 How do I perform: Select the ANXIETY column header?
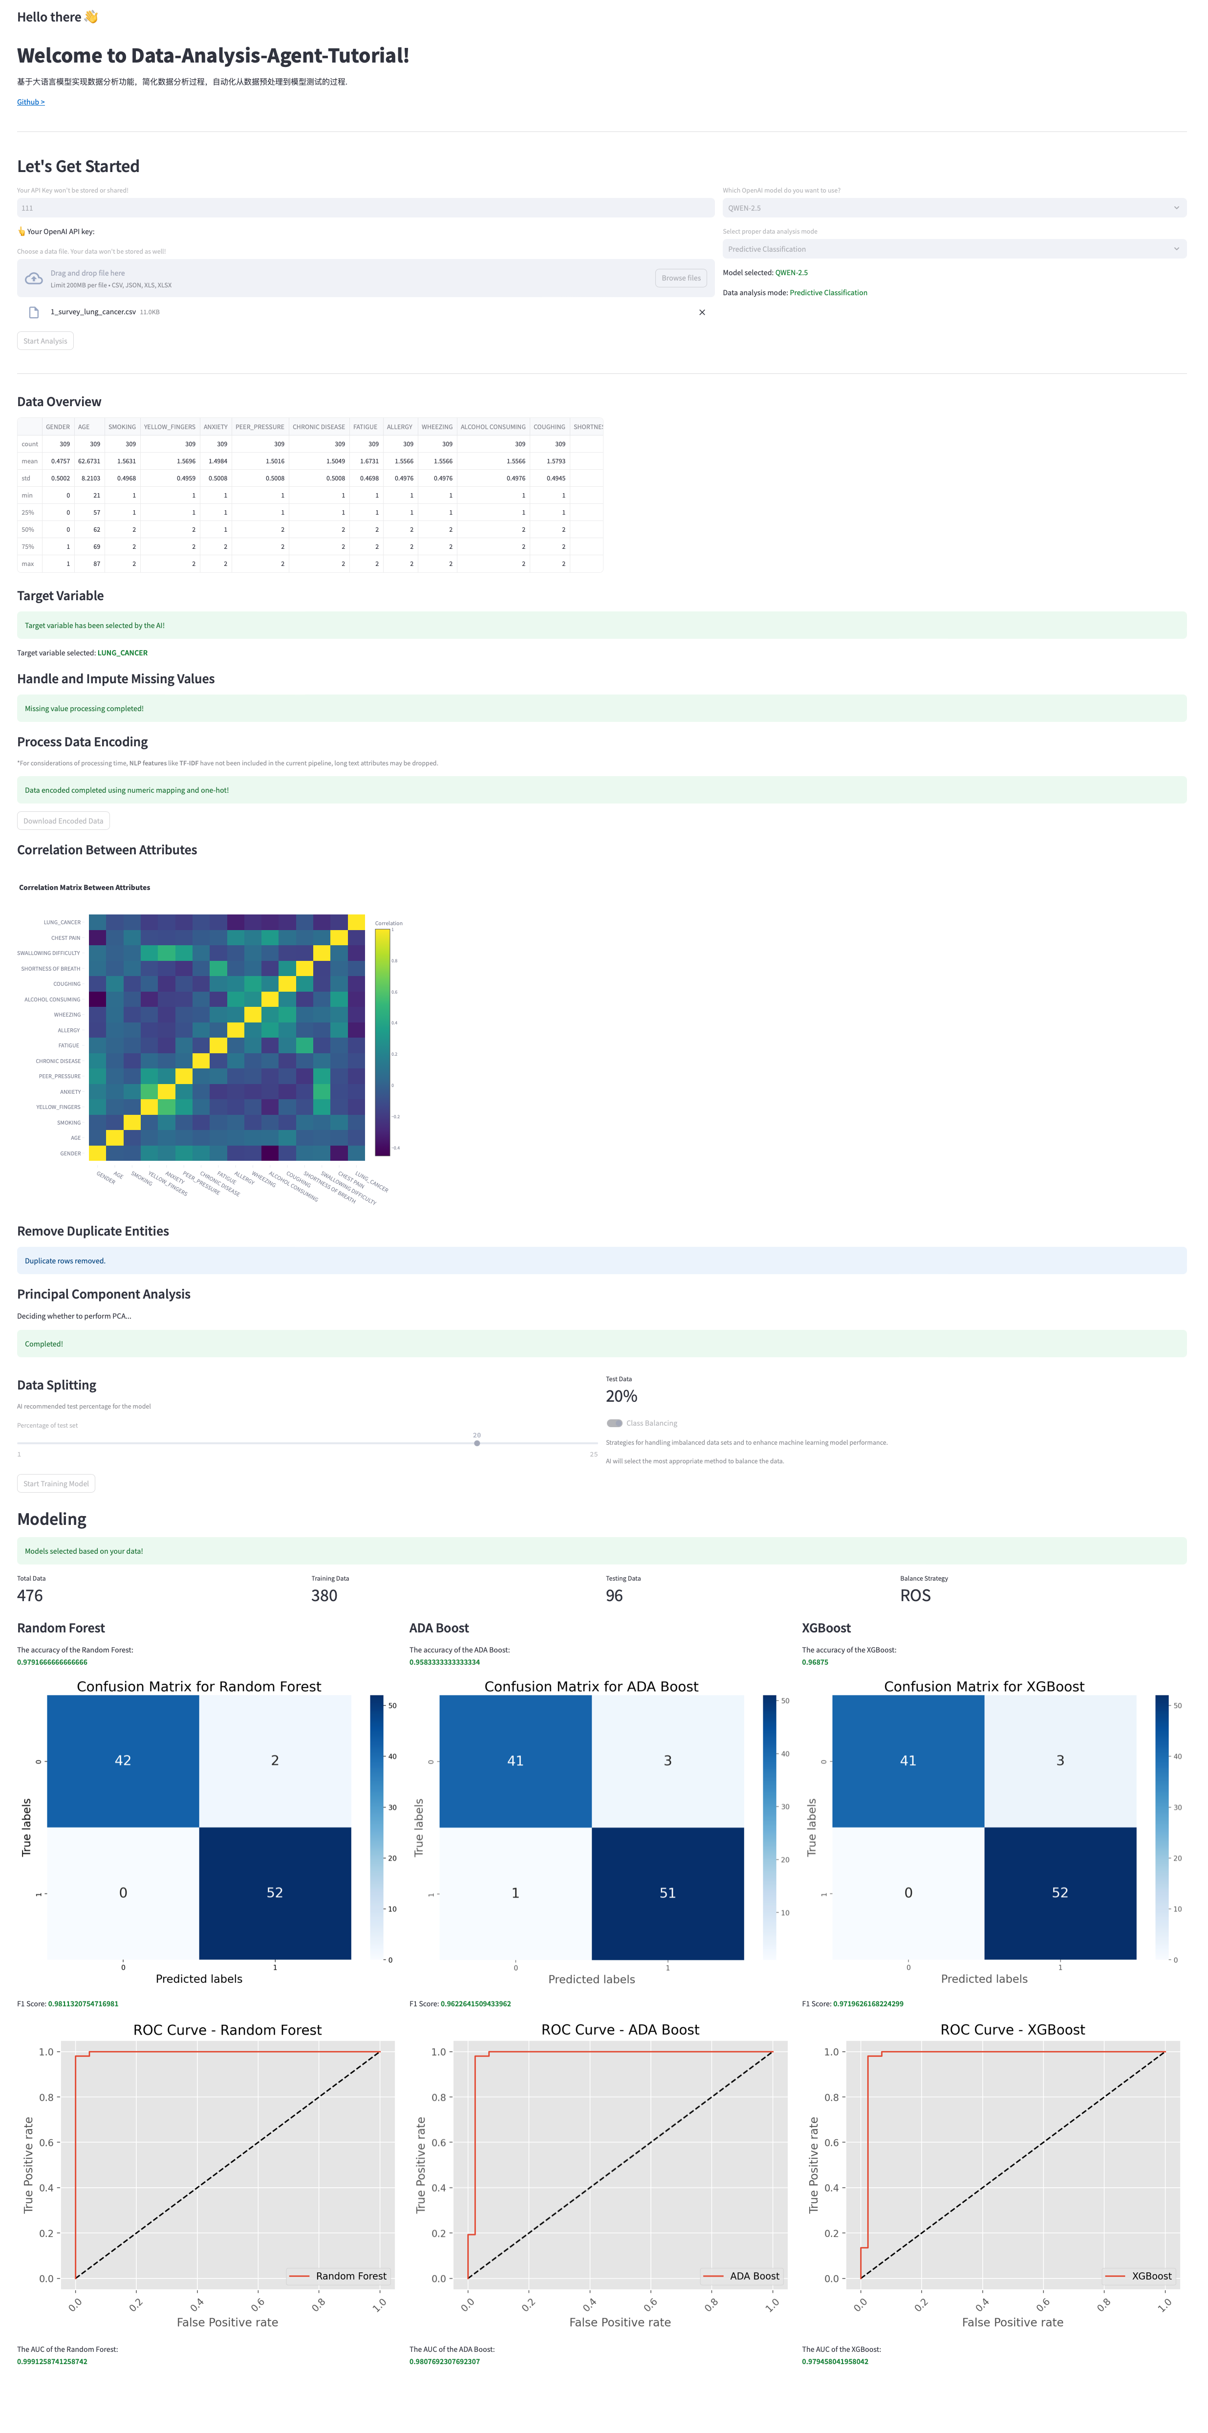(x=216, y=427)
